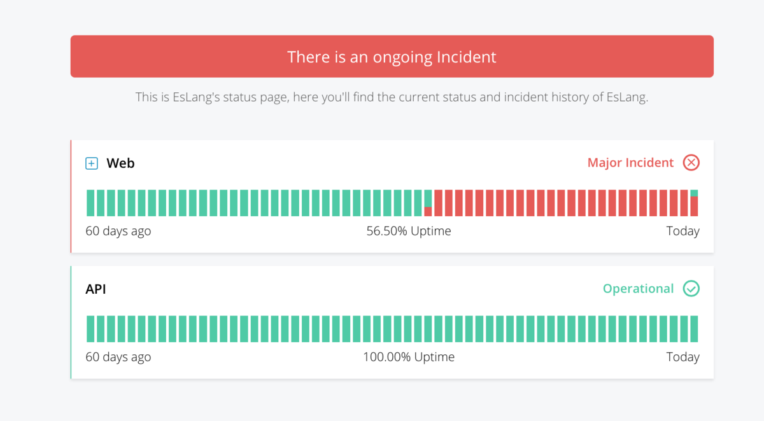Click "60 days ago" under the API chart
This screenshot has width=764, height=421.
pyautogui.click(x=118, y=357)
